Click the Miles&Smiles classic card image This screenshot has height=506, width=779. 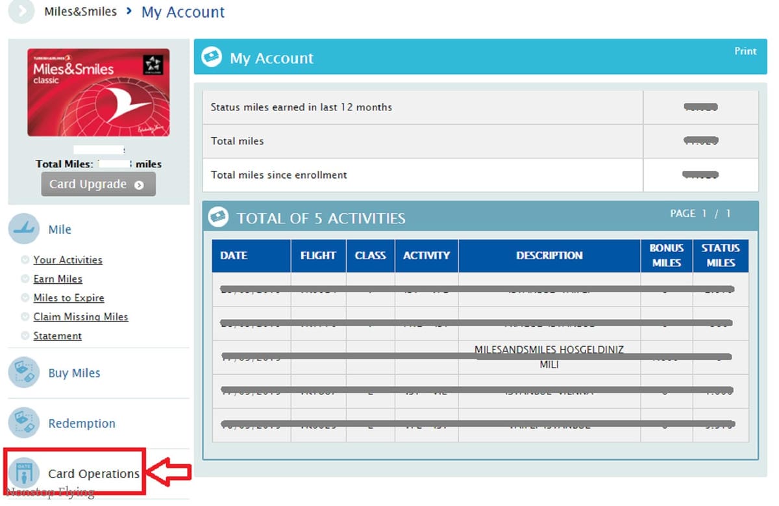[98, 92]
